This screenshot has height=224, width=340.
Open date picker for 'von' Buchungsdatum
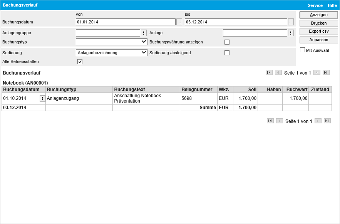tap(179, 22)
